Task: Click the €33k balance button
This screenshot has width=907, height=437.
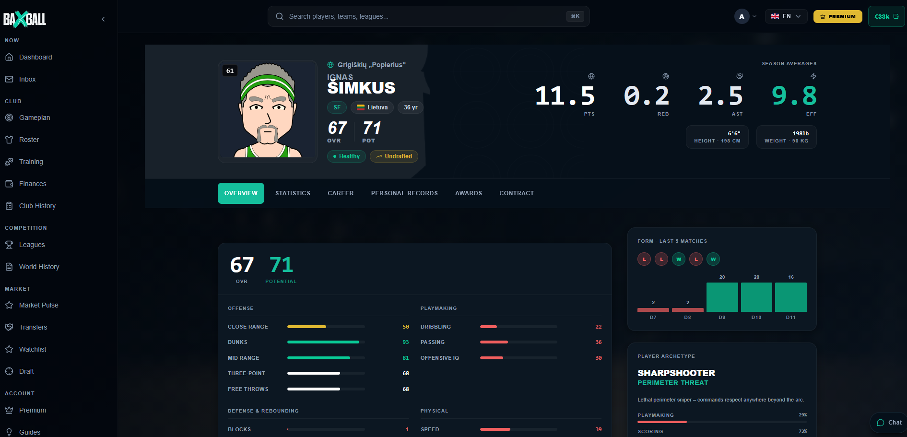Action: (886, 16)
